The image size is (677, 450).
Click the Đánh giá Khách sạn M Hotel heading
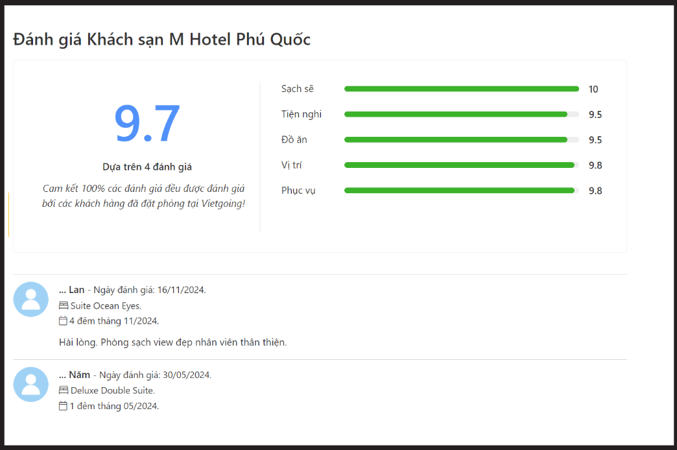click(162, 40)
